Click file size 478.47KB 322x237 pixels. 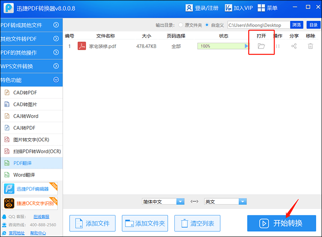pyautogui.click(x=146, y=46)
